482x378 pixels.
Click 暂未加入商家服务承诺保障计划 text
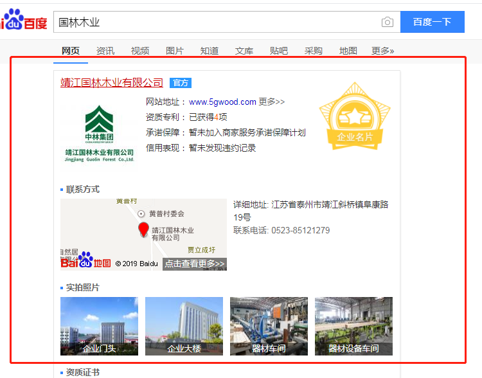pyautogui.click(x=247, y=132)
